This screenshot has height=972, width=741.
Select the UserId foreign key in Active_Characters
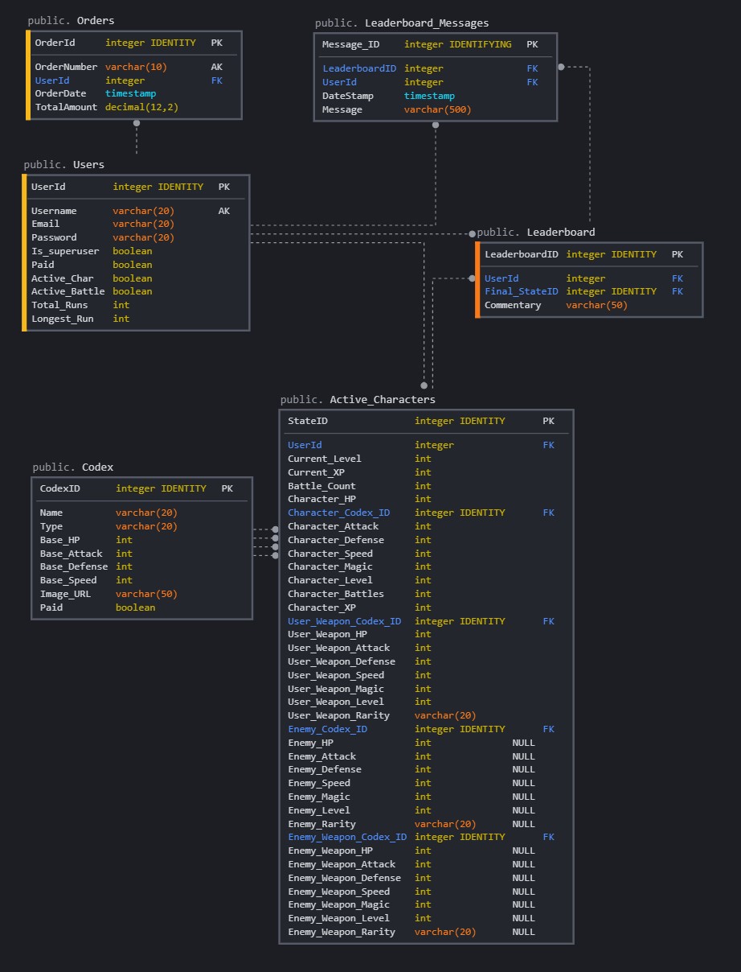pyautogui.click(x=305, y=444)
